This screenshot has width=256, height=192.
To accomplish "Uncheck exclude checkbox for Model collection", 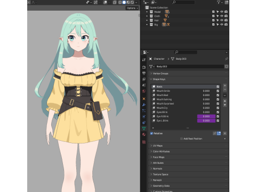I will (213, 12).
